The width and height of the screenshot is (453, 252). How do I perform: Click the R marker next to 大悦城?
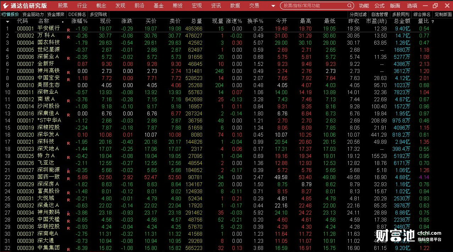68,200
